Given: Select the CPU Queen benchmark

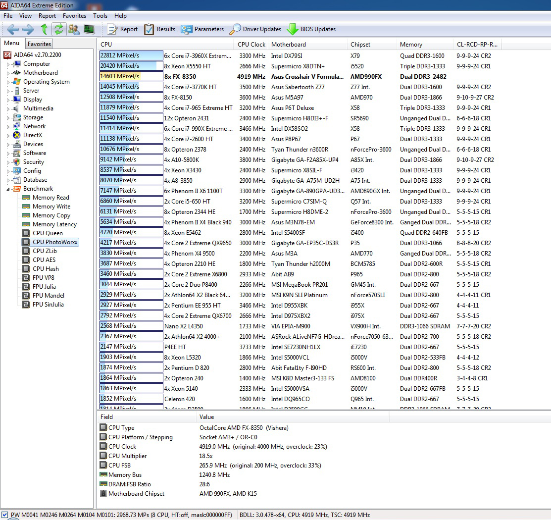Looking at the screenshot, I should pos(43,233).
